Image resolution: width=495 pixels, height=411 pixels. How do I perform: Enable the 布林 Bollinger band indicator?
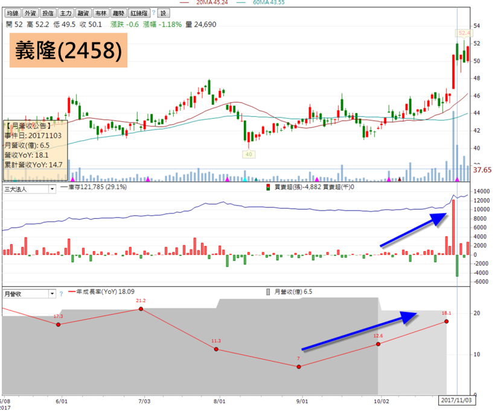coord(101,13)
